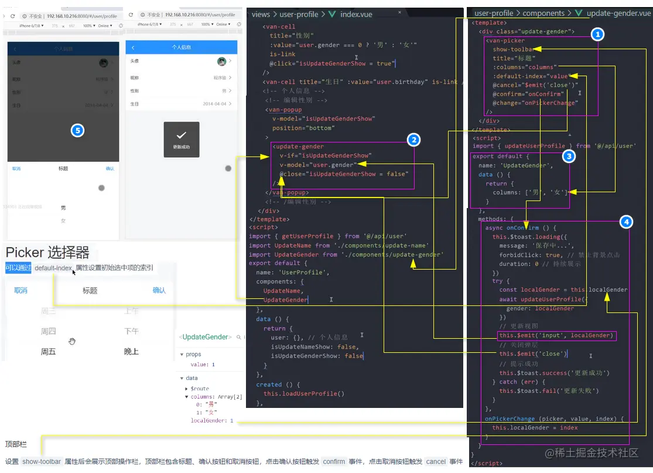The height and width of the screenshot is (473, 653).
Task: Open site info icon in picker-page browser
Action: point(25,16)
